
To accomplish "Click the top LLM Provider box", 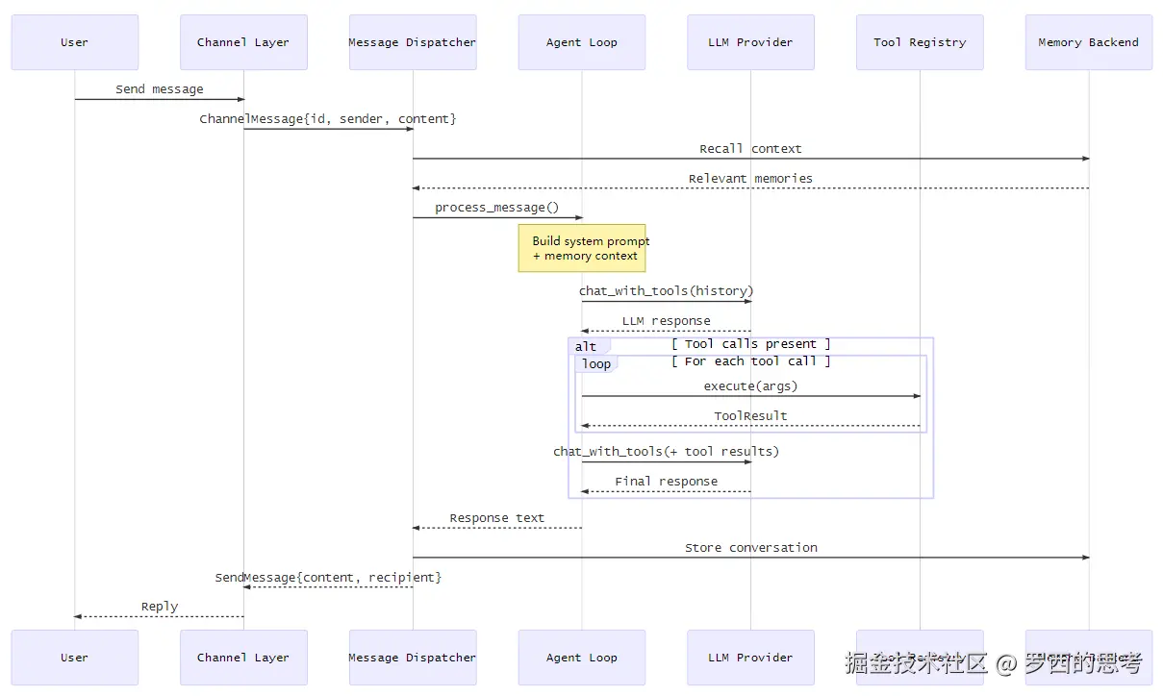I will click(751, 42).
